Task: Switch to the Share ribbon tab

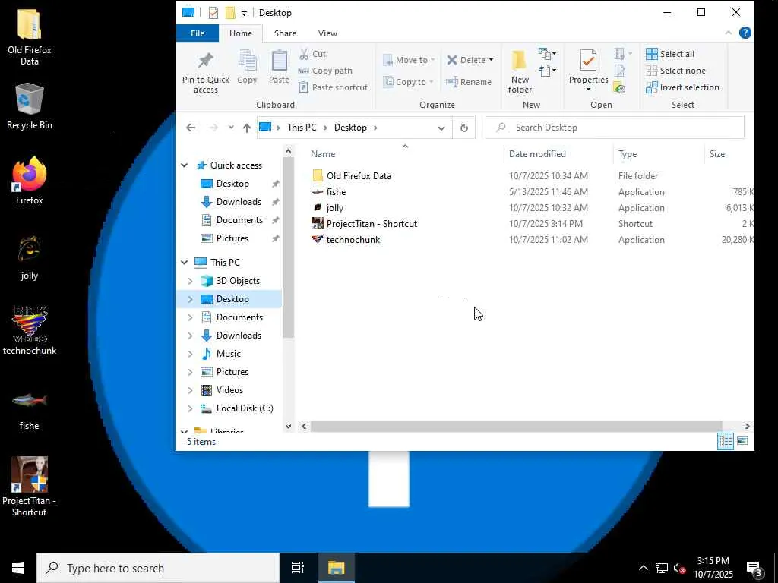Action: click(286, 33)
